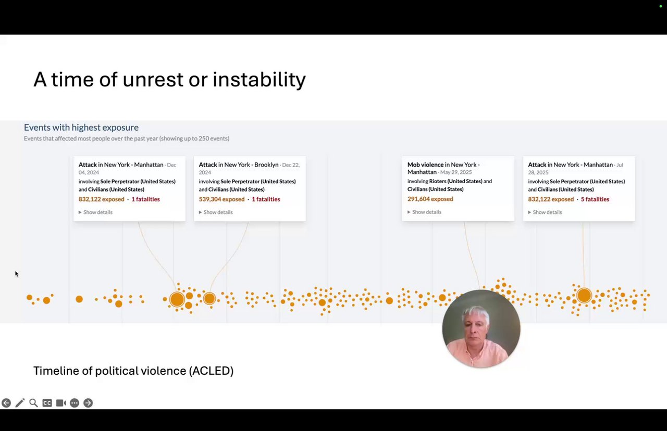Open the Brooklyn attack card title
Screen dimensions: 667x431
pyautogui.click(x=239, y=165)
